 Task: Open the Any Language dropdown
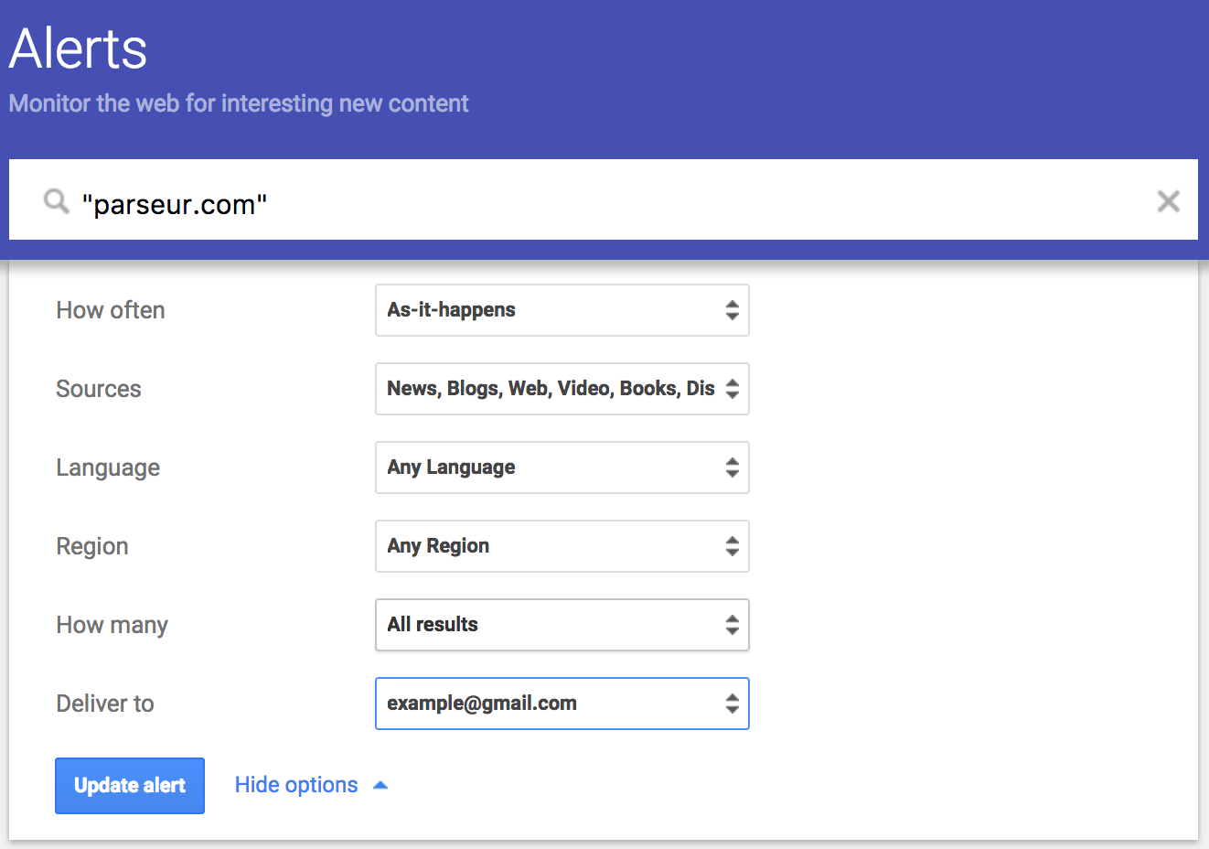point(549,467)
